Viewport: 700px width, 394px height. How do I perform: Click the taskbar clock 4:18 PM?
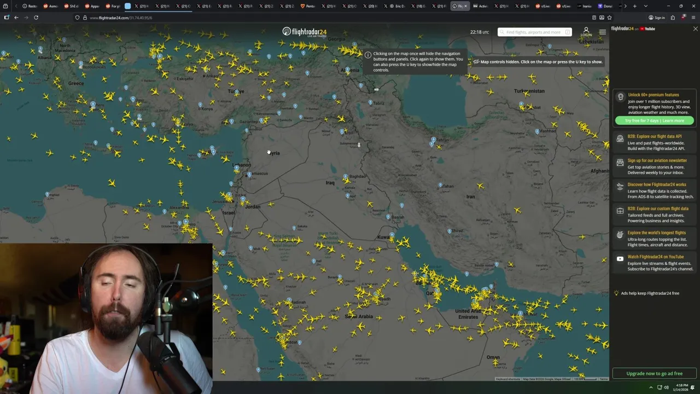click(680, 388)
